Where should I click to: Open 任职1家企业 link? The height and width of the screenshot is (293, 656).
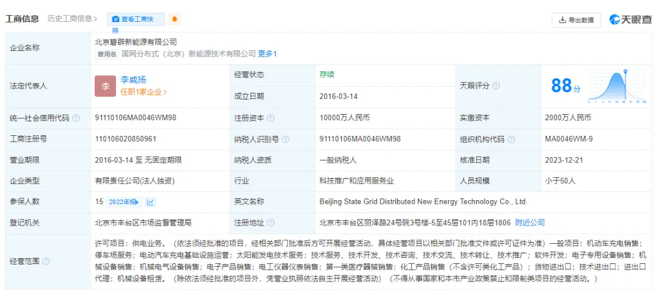tap(143, 92)
